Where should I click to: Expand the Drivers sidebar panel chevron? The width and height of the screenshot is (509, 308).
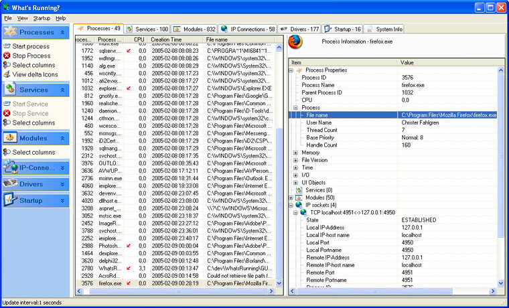[x=62, y=184]
